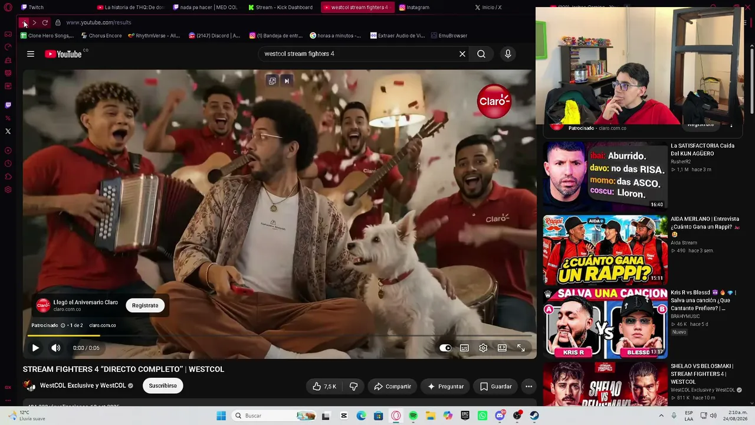Screen dimensions: 755x425
Task: Switch to the Inicio / X tab
Action: pos(488,7)
